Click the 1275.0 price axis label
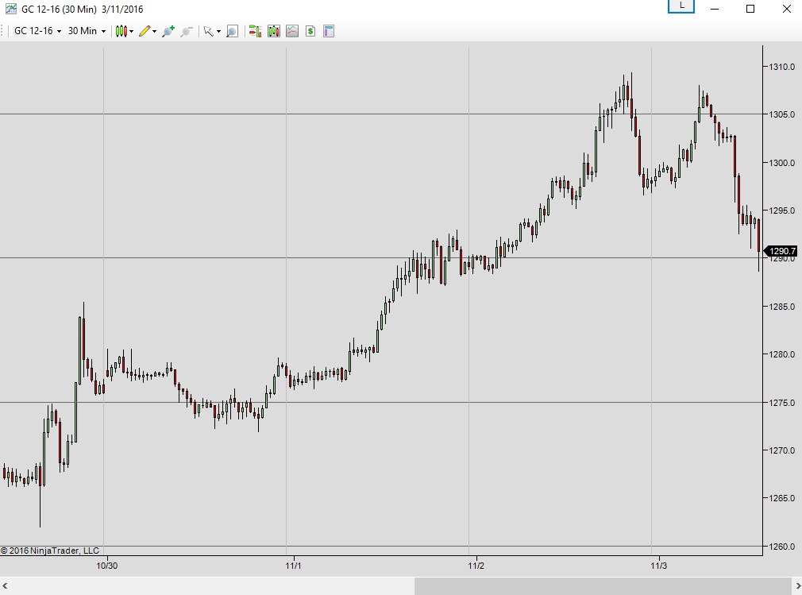The image size is (802, 595). (782, 403)
